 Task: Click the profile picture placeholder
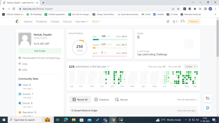pyautogui.click(x=25, y=39)
